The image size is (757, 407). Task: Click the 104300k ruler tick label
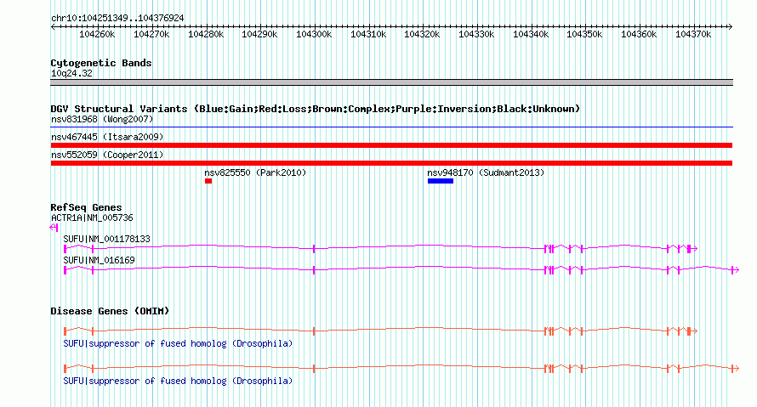(314, 35)
